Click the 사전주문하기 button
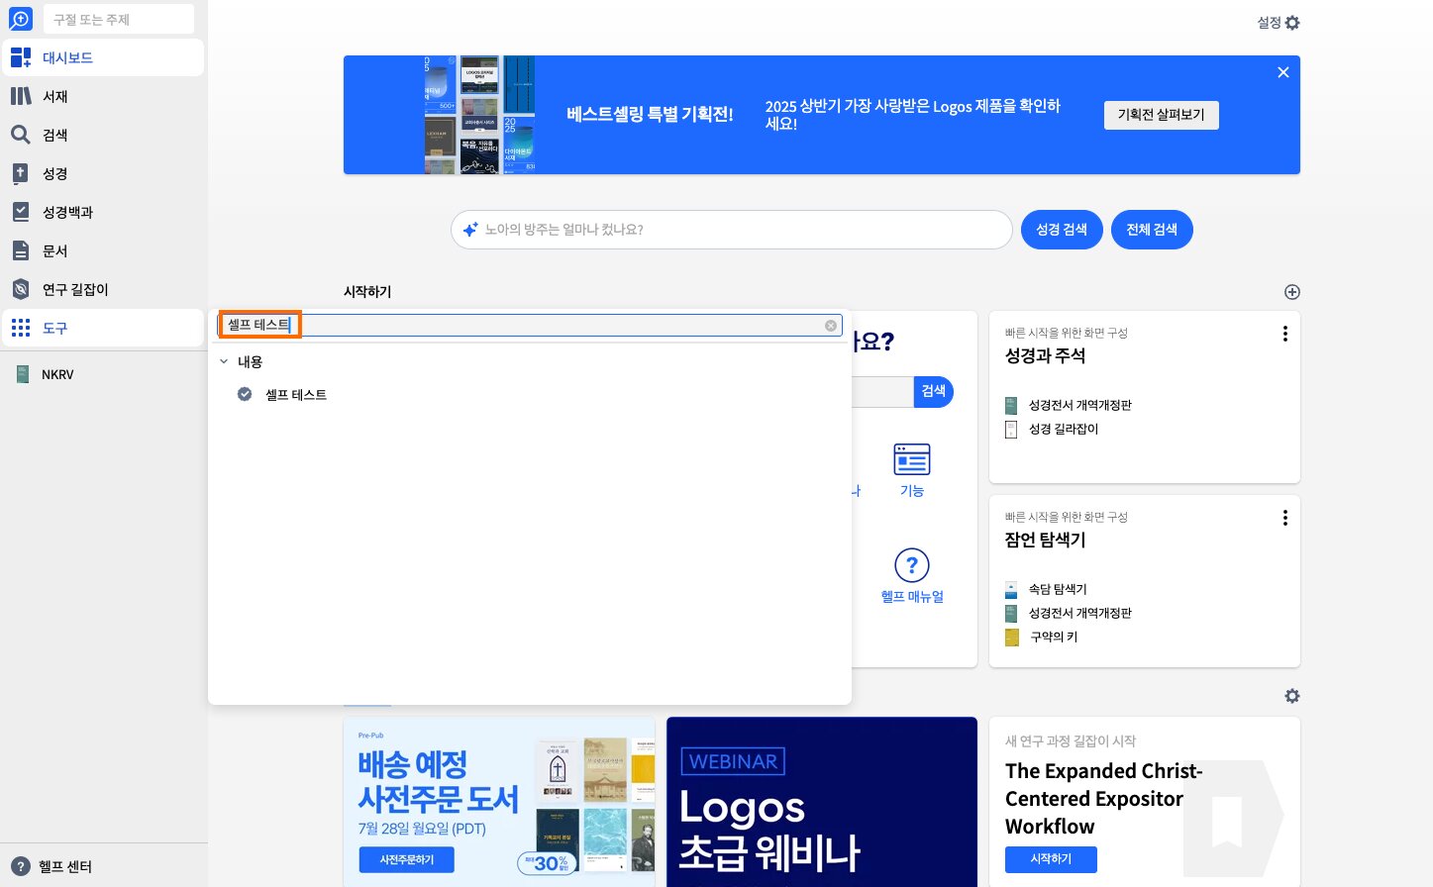The height and width of the screenshot is (887, 1433). tap(407, 859)
